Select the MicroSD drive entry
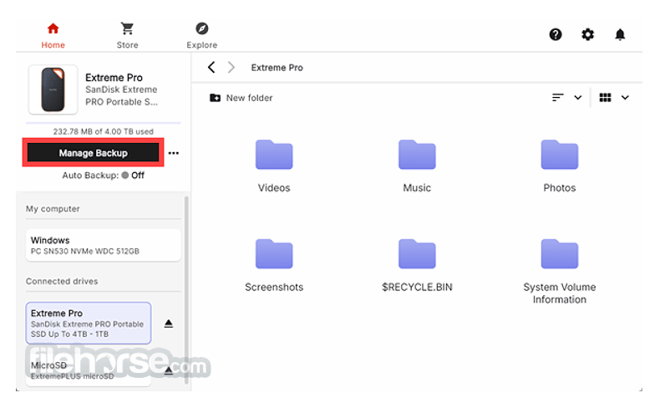Viewport: 670px width, 403px height. (89, 370)
